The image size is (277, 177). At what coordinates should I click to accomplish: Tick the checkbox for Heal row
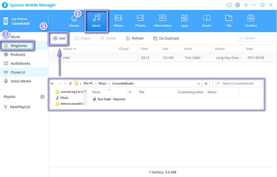pos(55,58)
